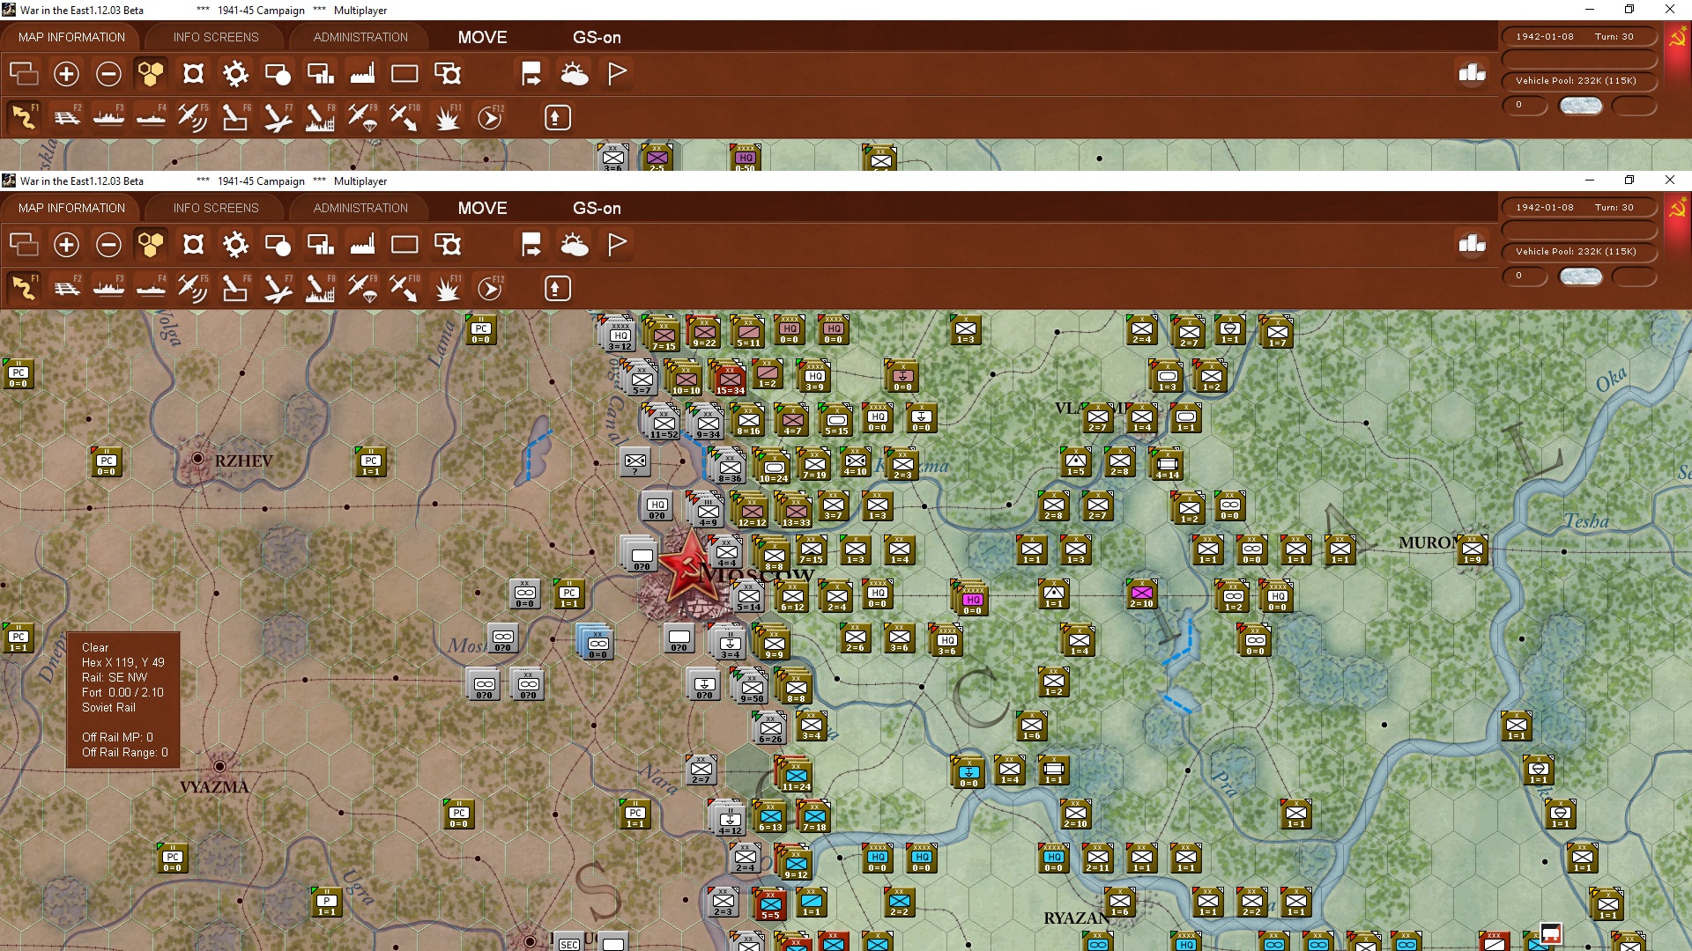
Task: Select F3 naval transport mode, front window
Action: click(108, 289)
